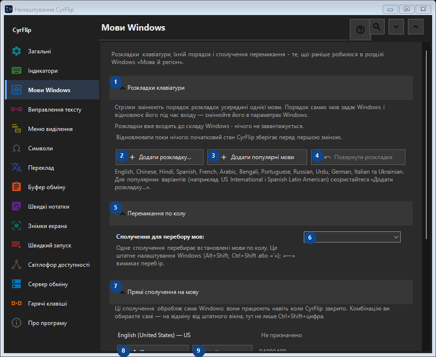
Task: Collapse the Перемикання по колу section
Action: pos(261,213)
